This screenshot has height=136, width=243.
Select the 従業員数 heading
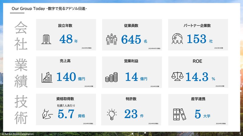131,26
